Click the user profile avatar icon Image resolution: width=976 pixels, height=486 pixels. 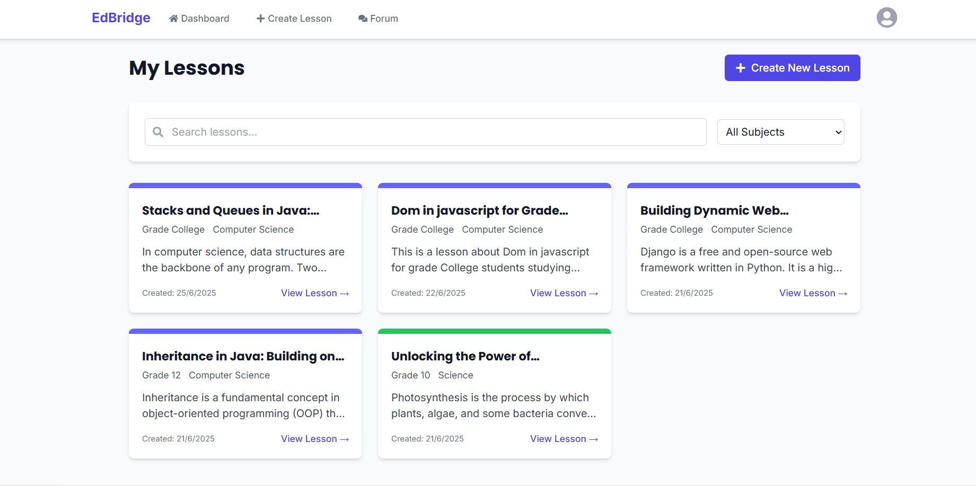click(x=886, y=17)
